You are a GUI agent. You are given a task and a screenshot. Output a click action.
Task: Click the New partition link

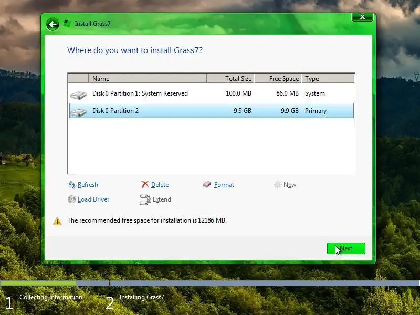(x=290, y=185)
